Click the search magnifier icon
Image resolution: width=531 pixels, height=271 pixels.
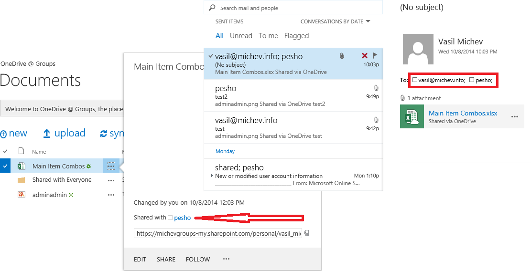[x=212, y=8]
